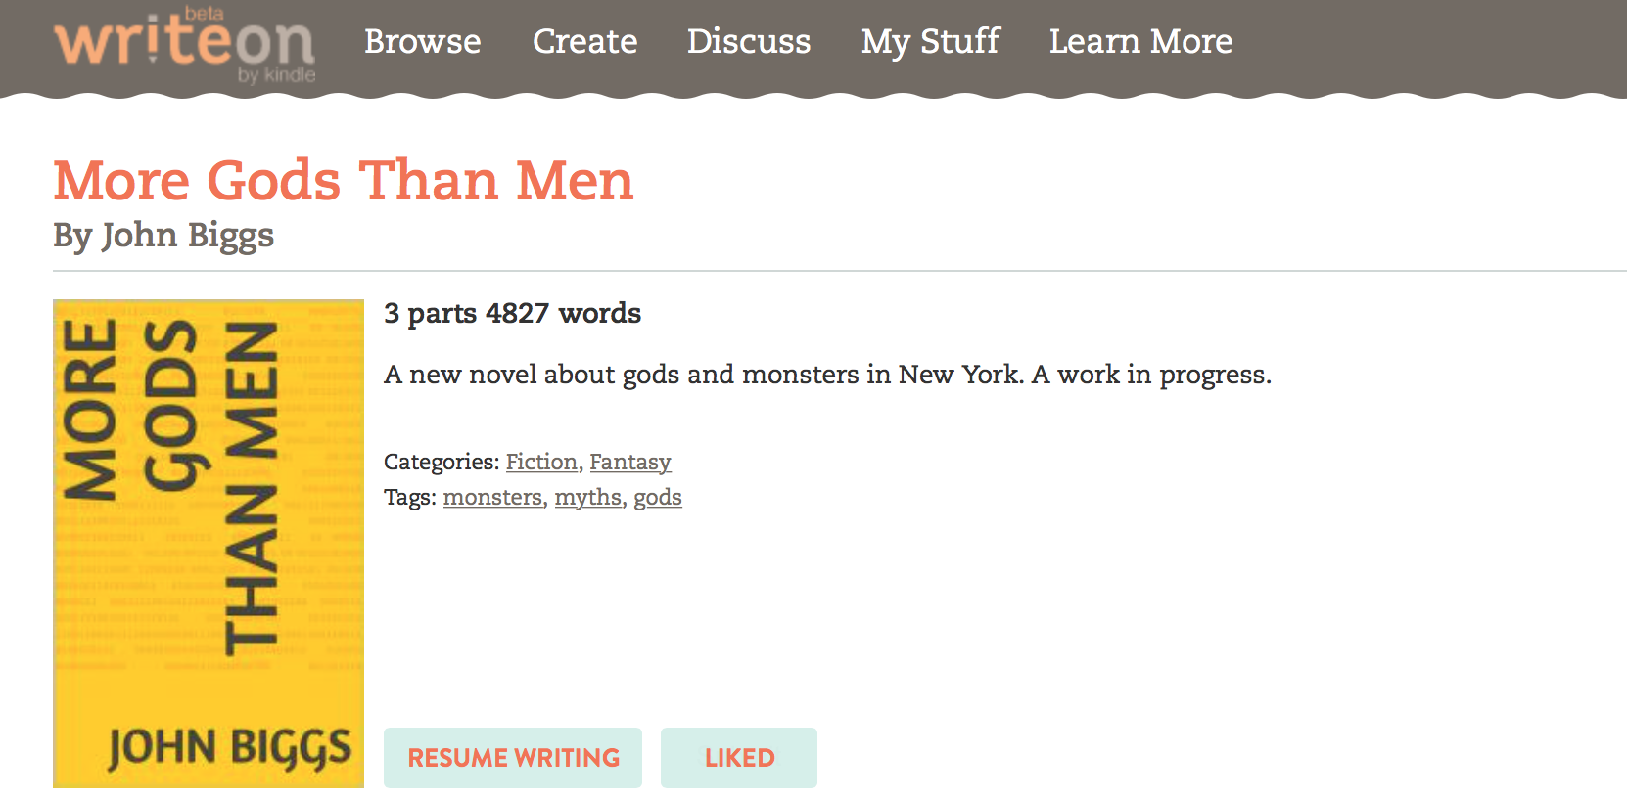Open the yellow book cover thumbnail

(x=209, y=543)
